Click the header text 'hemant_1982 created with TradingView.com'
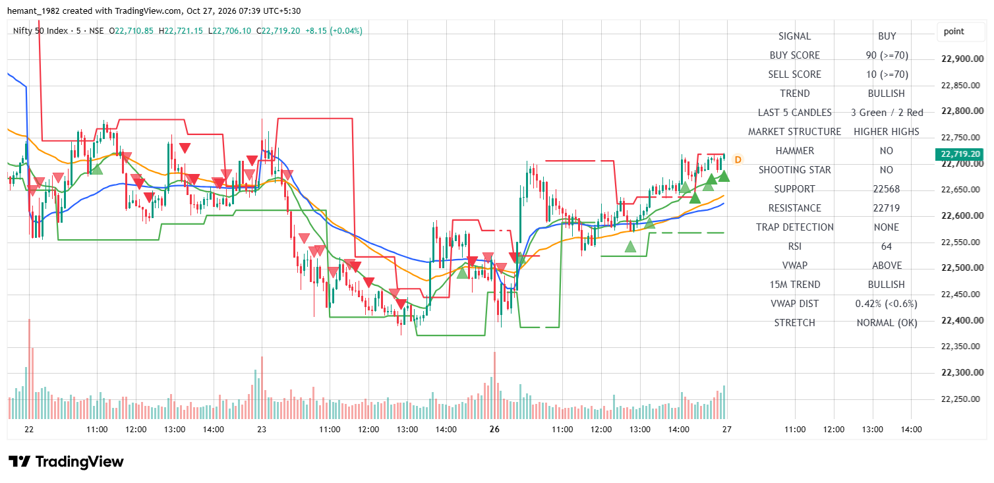994x483 pixels. (94, 11)
